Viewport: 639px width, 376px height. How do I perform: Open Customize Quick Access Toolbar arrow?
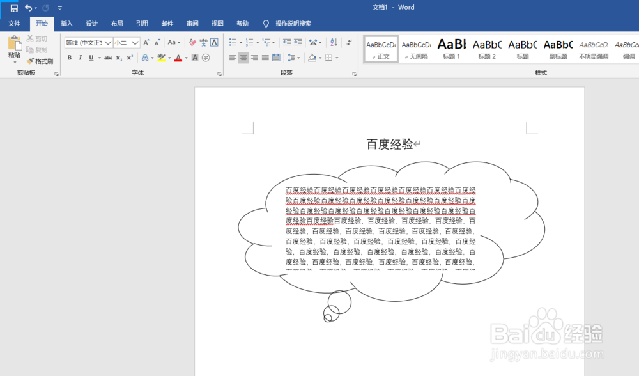(60, 8)
